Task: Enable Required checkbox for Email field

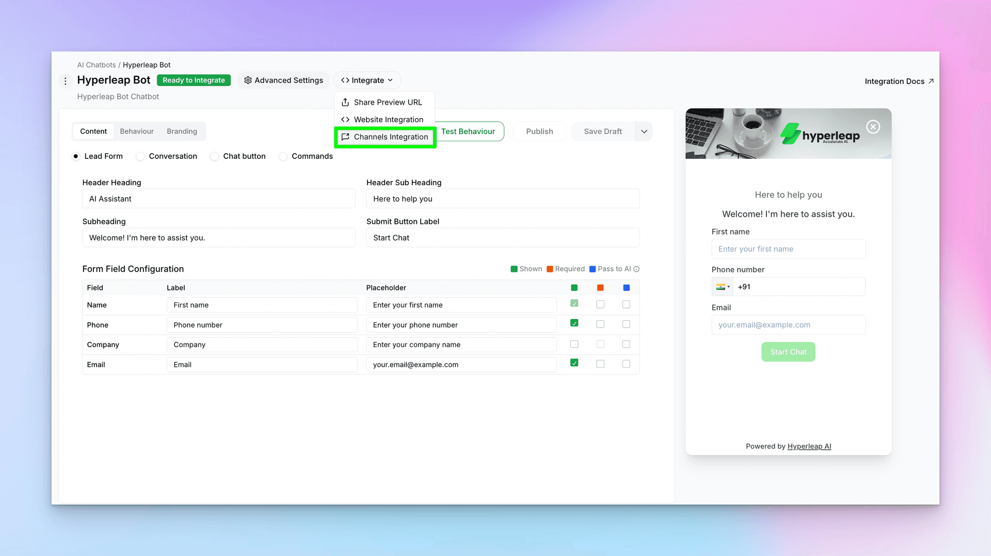Action: tap(600, 364)
